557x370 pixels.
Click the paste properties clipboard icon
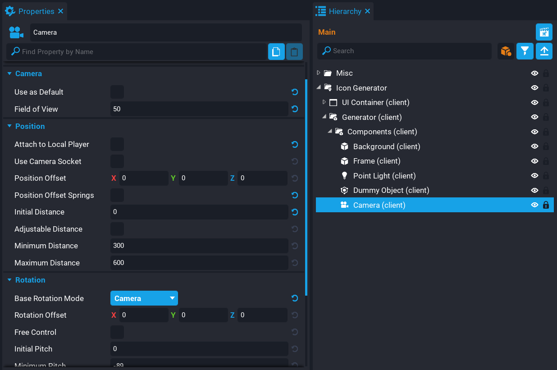coord(294,52)
